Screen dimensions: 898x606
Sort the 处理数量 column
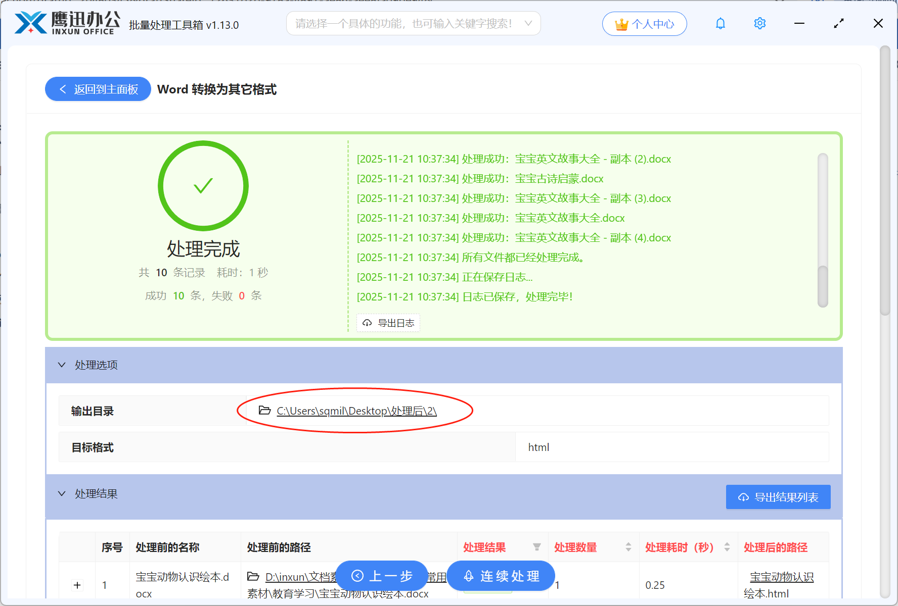point(628,547)
